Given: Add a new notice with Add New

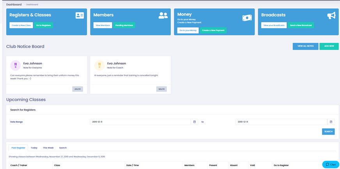Looking at the screenshot, I should 329,46.
